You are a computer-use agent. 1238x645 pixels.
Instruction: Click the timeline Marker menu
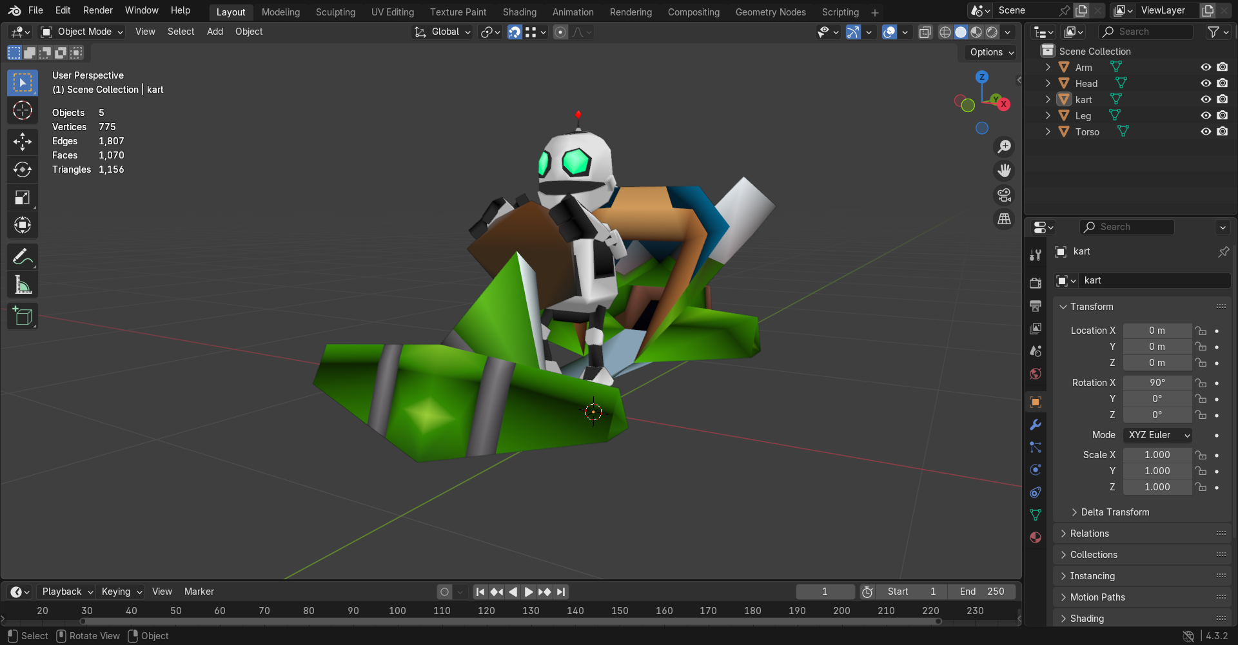click(x=199, y=592)
